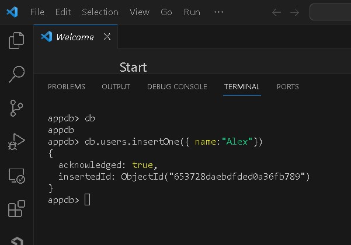Open the Run and Debug view
This screenshot has width=351, height=245.
(x=16, y=141)
